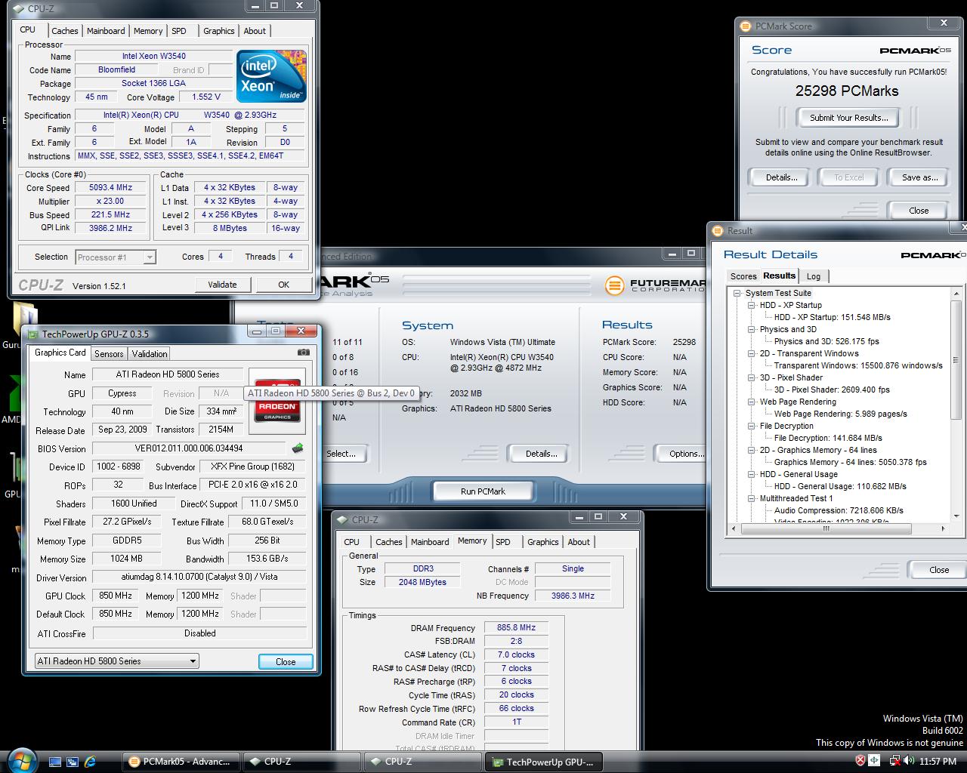Click the scroll down arrow in Result Details tree
967x773 pixels.
click(956, 516)
